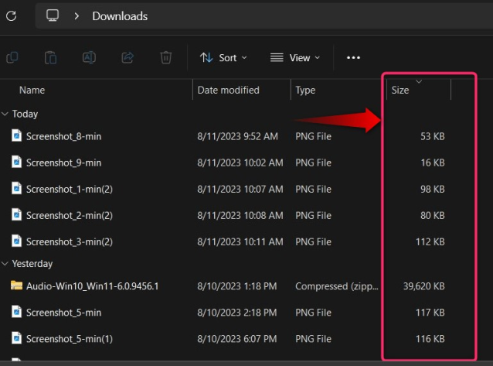Click the Copy icon in toolbar

click(x=12, y=57)
